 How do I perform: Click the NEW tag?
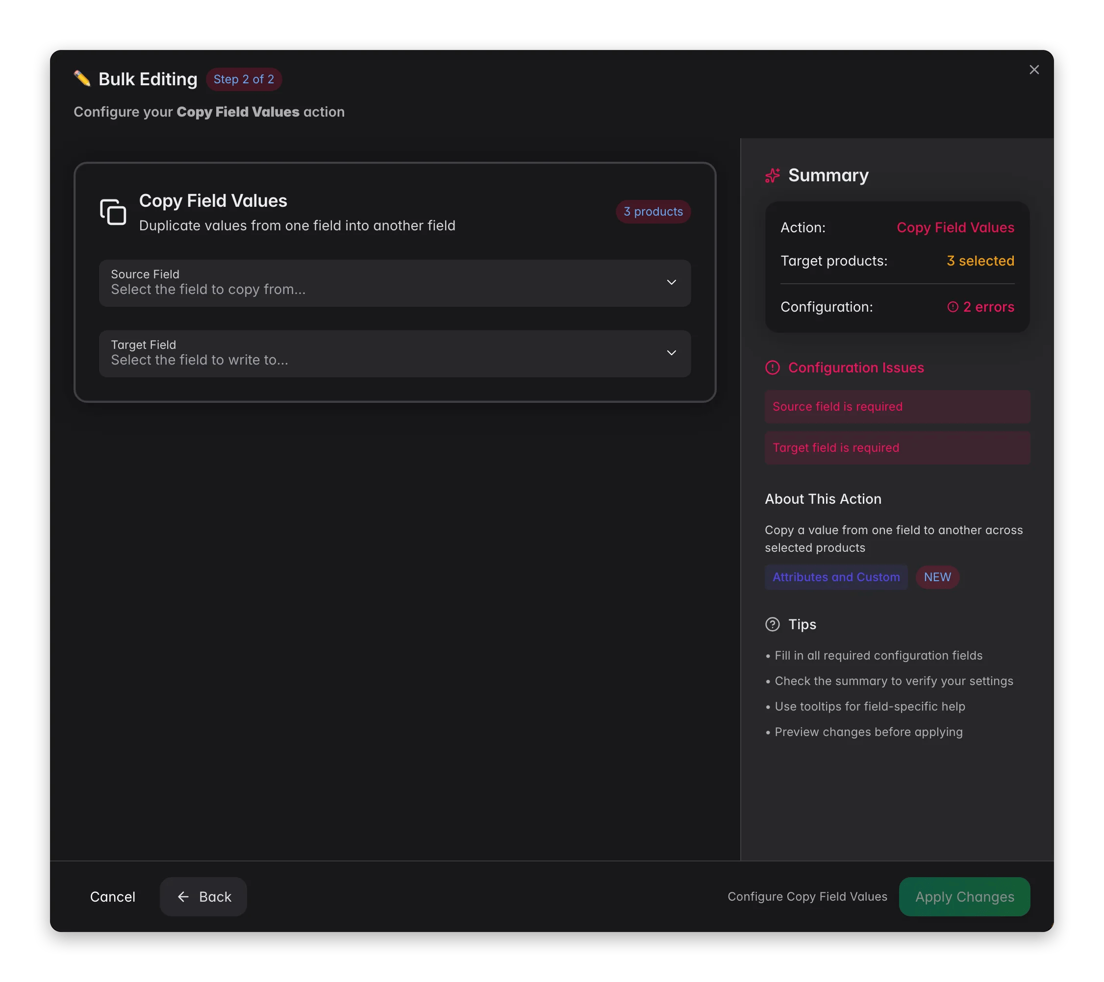(937, 577)
